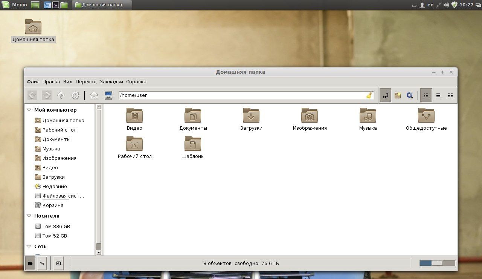Screen dimensions: 482x279
Task: Show places in the sidebar
Action: click(30, 264)
